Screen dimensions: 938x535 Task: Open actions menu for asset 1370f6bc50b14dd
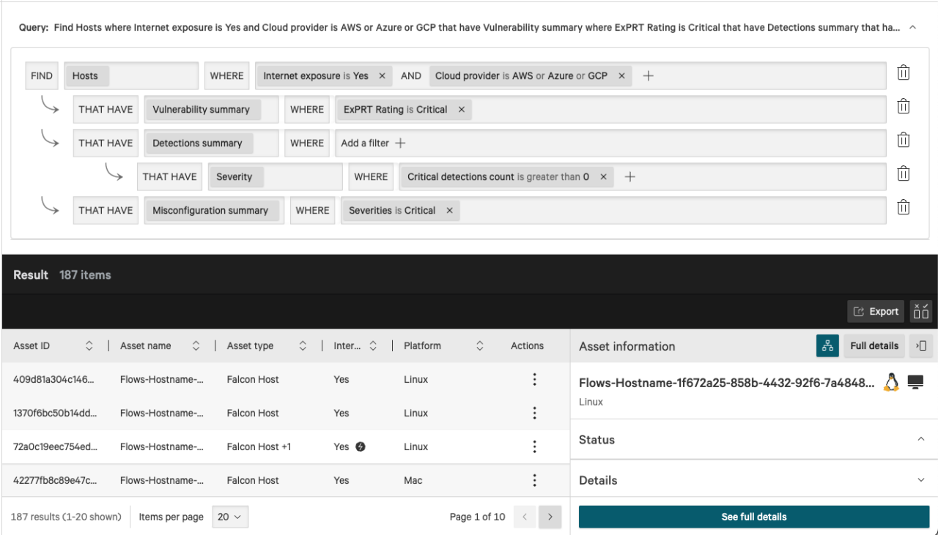click(534, 413)
